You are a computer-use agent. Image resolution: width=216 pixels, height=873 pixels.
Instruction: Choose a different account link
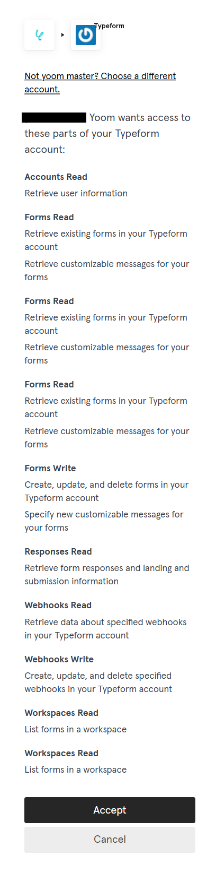100,83
